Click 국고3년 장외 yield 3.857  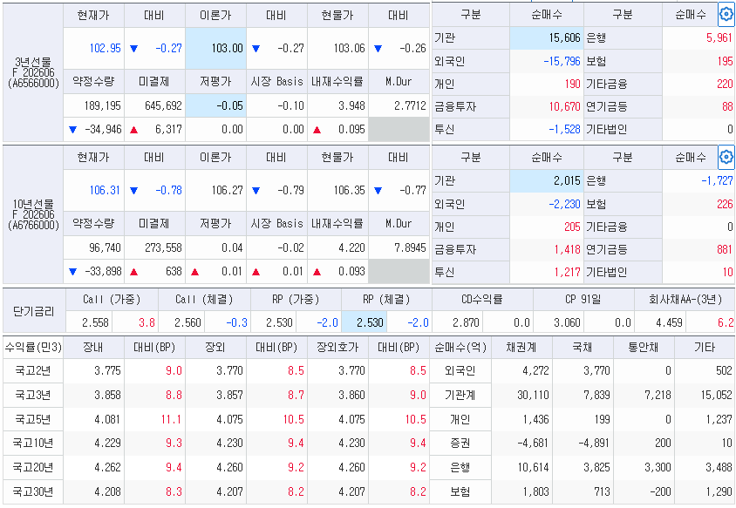point(229,396)
